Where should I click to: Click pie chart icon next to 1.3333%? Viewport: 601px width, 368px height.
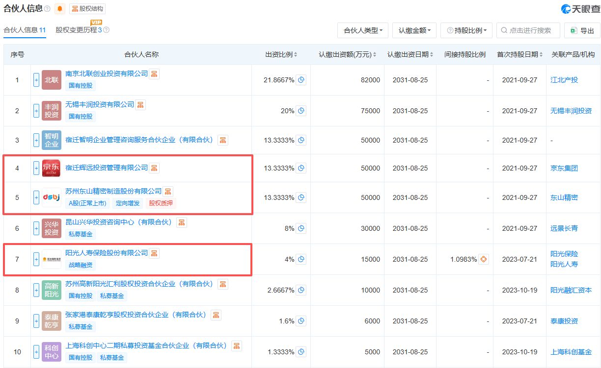301,352
